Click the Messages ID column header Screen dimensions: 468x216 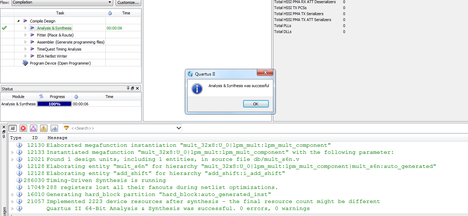click(x=35, y=138)
